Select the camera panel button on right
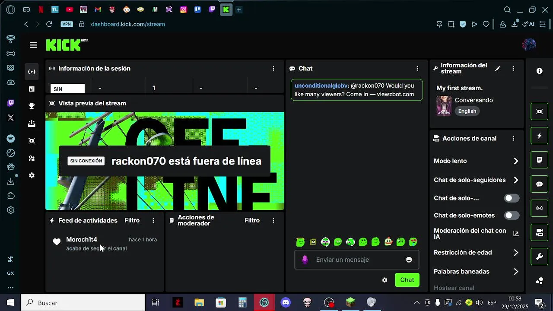553x311 pixels. 539,232
